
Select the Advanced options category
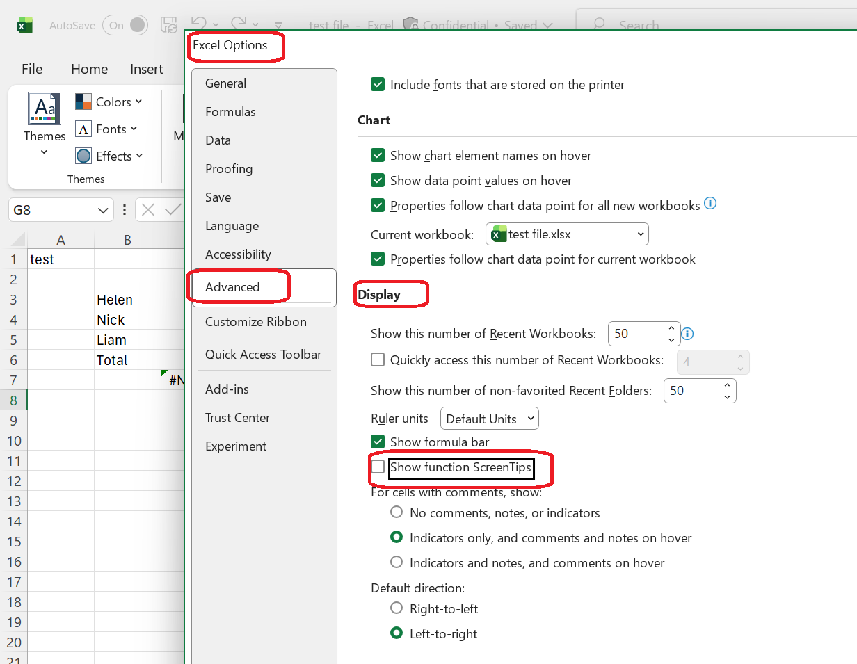point(264,286)
